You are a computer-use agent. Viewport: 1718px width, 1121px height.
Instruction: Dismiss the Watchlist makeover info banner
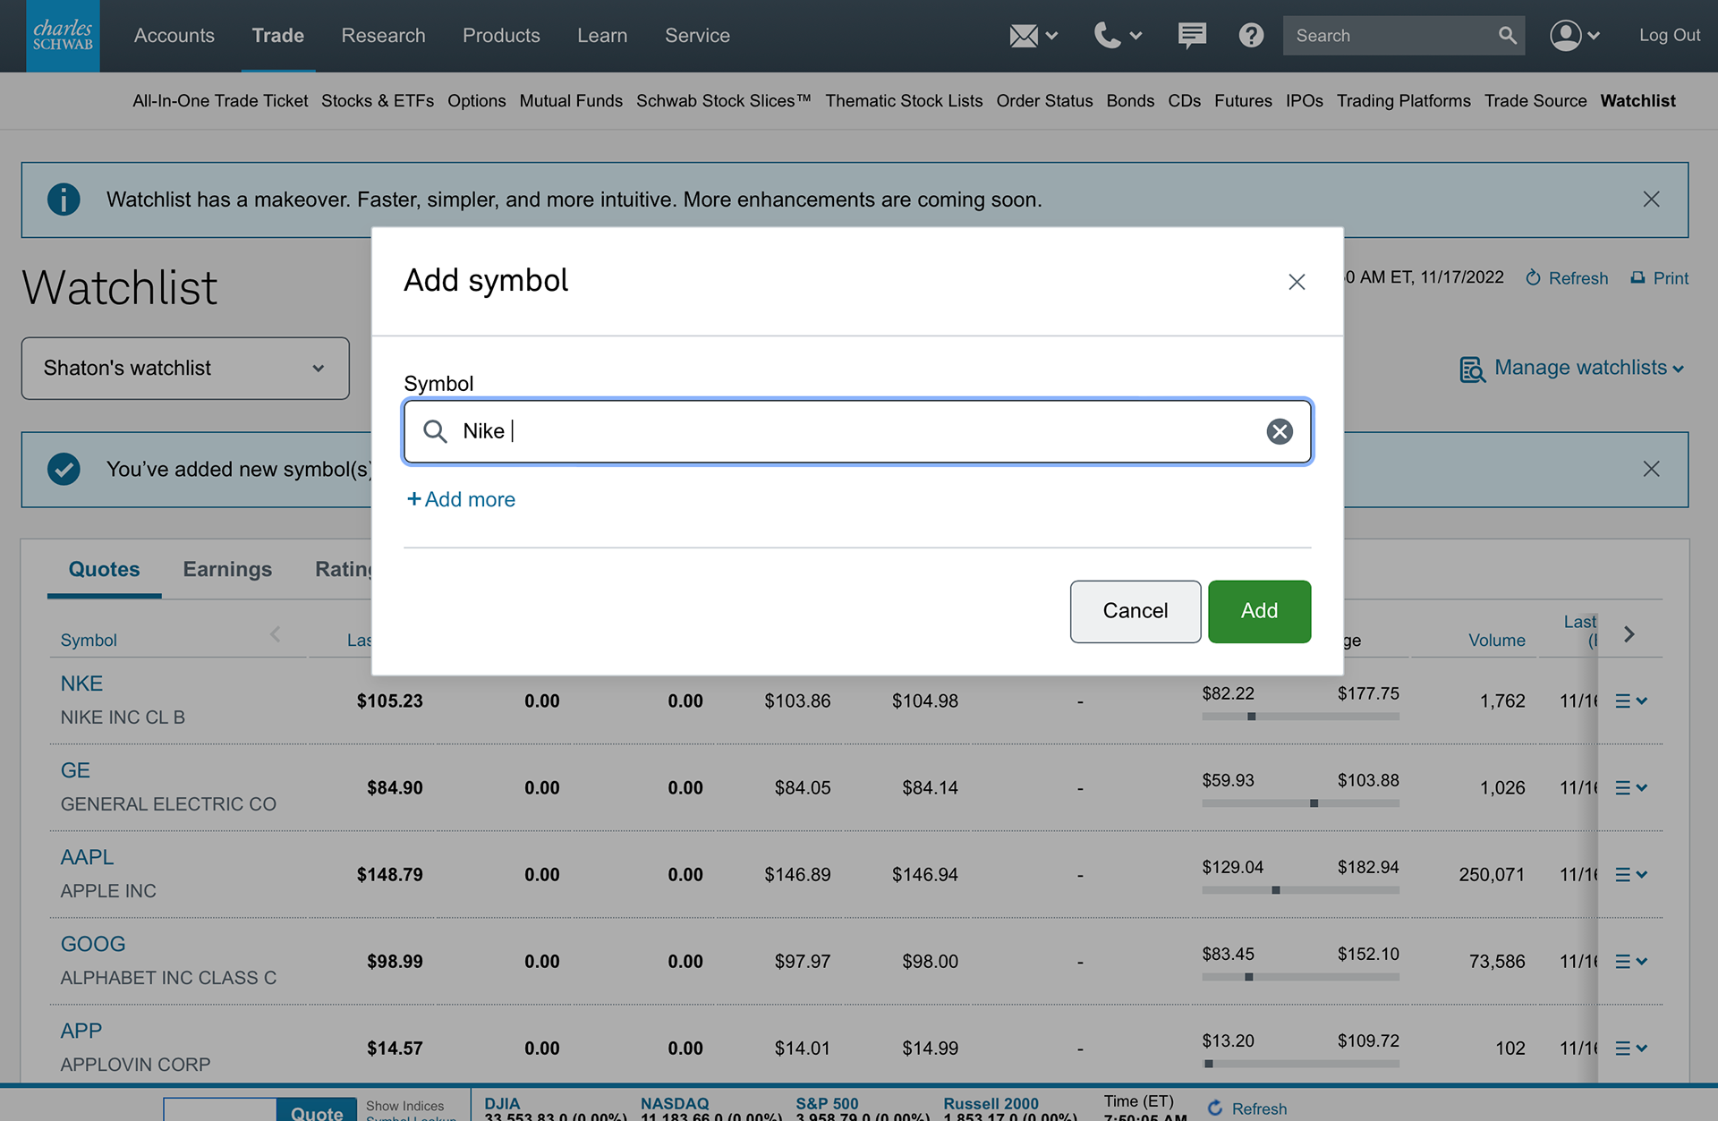coord(1651,200)
